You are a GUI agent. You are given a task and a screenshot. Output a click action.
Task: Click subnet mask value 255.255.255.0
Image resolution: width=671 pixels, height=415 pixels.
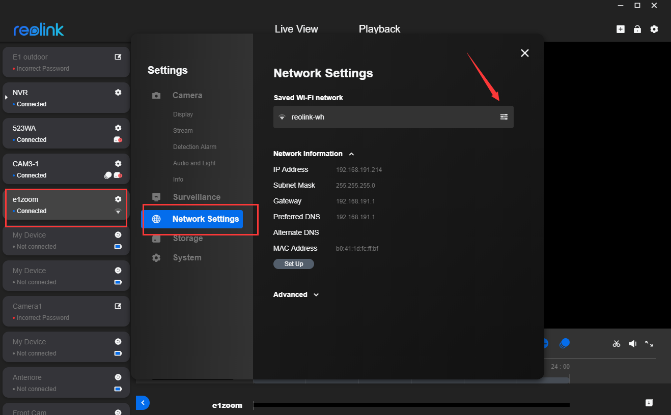pos(355,186)
